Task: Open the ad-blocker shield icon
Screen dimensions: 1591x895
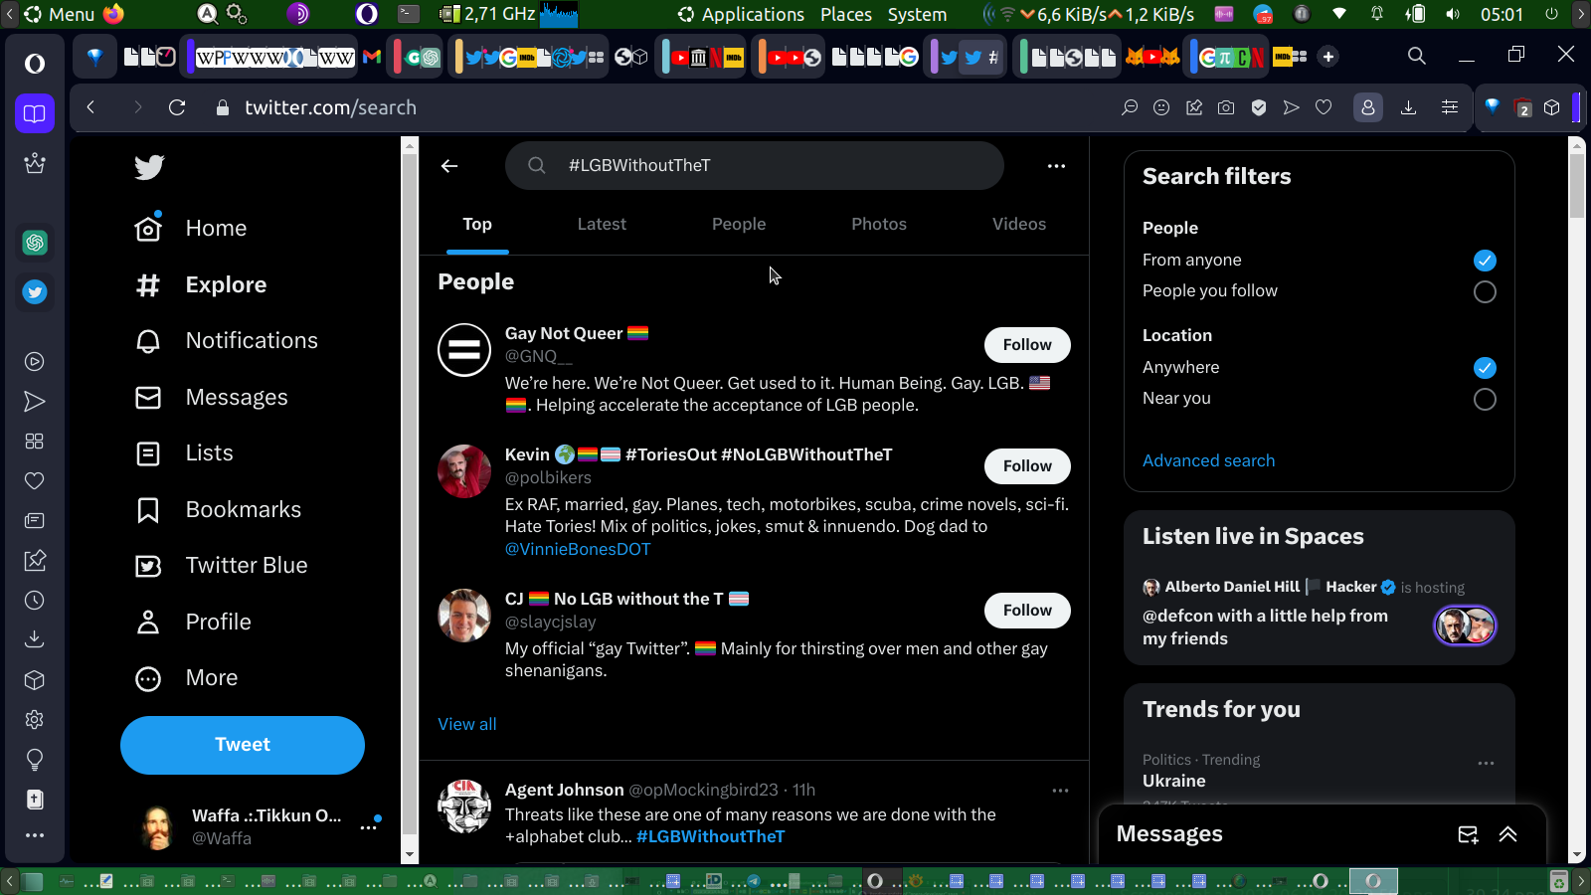Action: (1259, 107)
